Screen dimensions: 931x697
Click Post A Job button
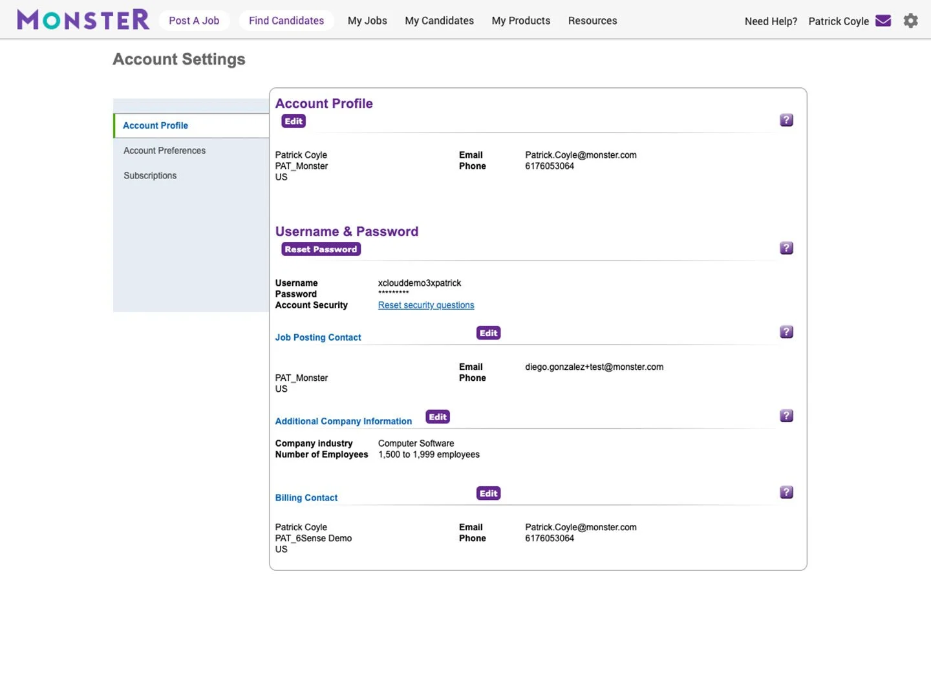tap(194, 21)
